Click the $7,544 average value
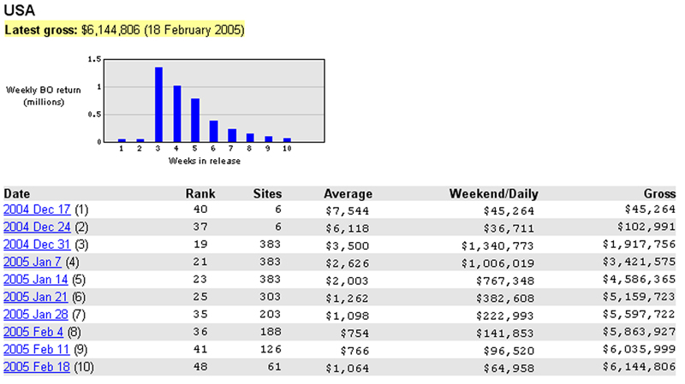 348,211
